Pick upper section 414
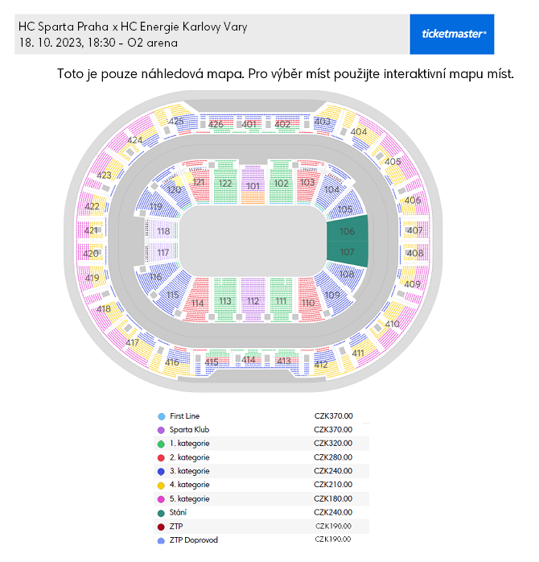 pos(249,360)
